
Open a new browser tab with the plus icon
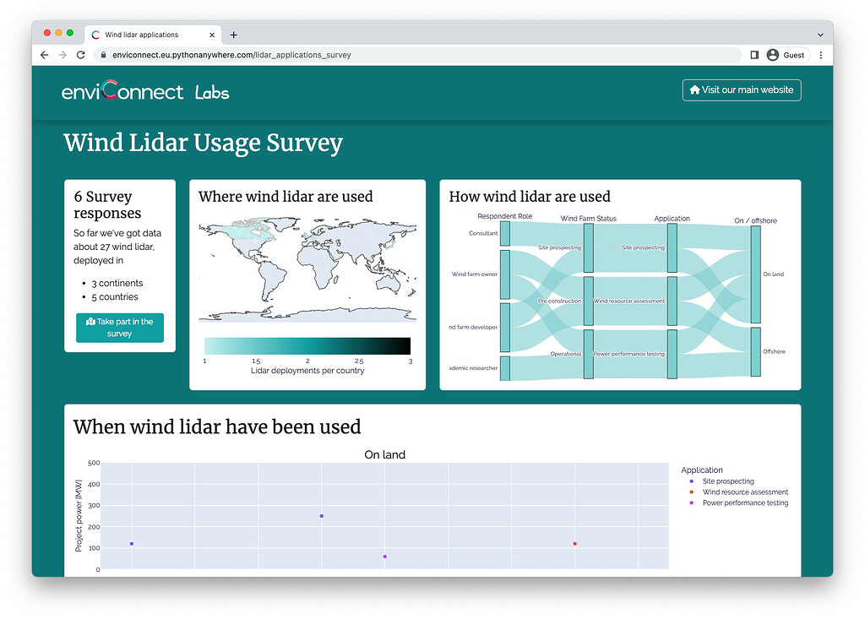coord(233,35)
